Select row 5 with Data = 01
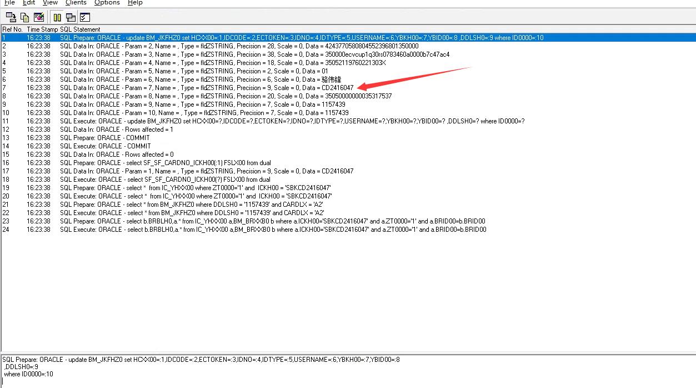This screenshot has height=388, width=696. click(348, 71)
